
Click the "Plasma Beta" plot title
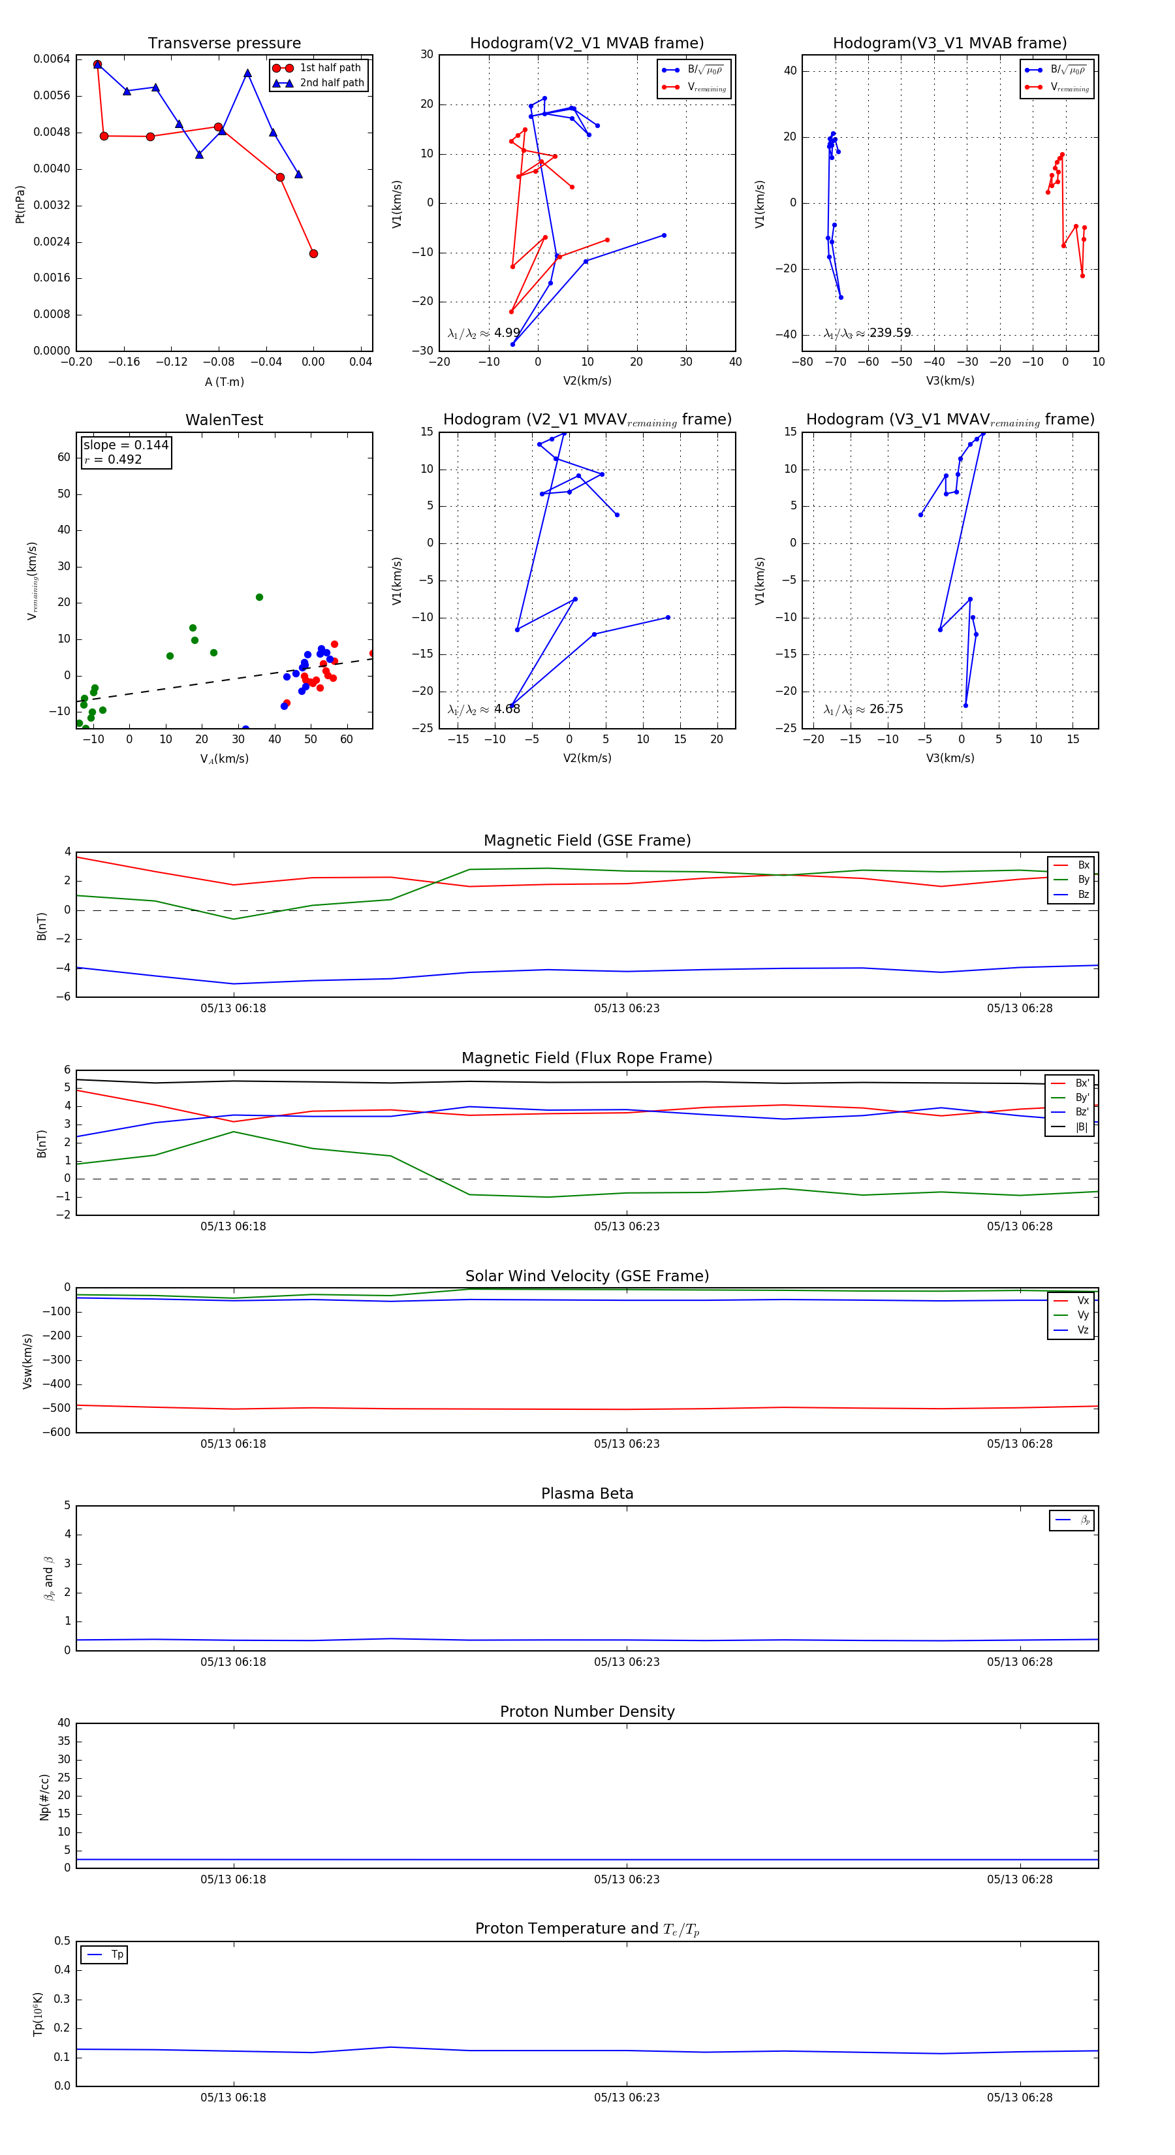coord(587,1494)
